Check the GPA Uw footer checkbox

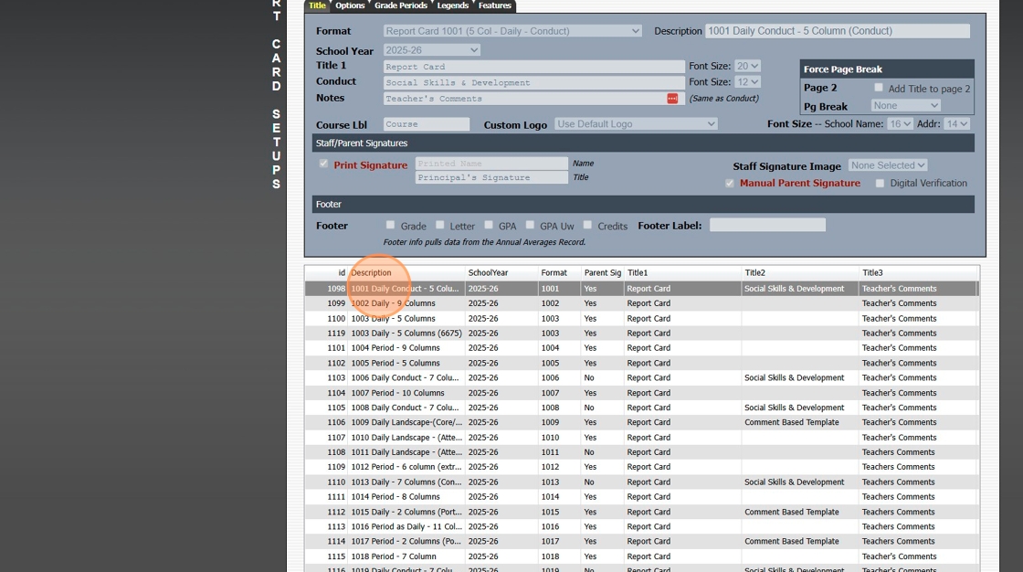pyautogui.click(x=530, y=226)
